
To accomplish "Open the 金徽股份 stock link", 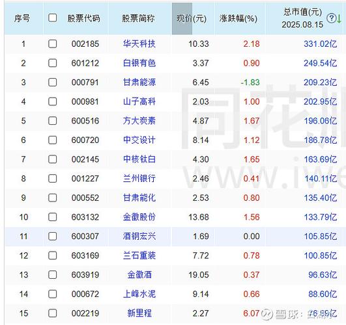I will click(139, 217).
